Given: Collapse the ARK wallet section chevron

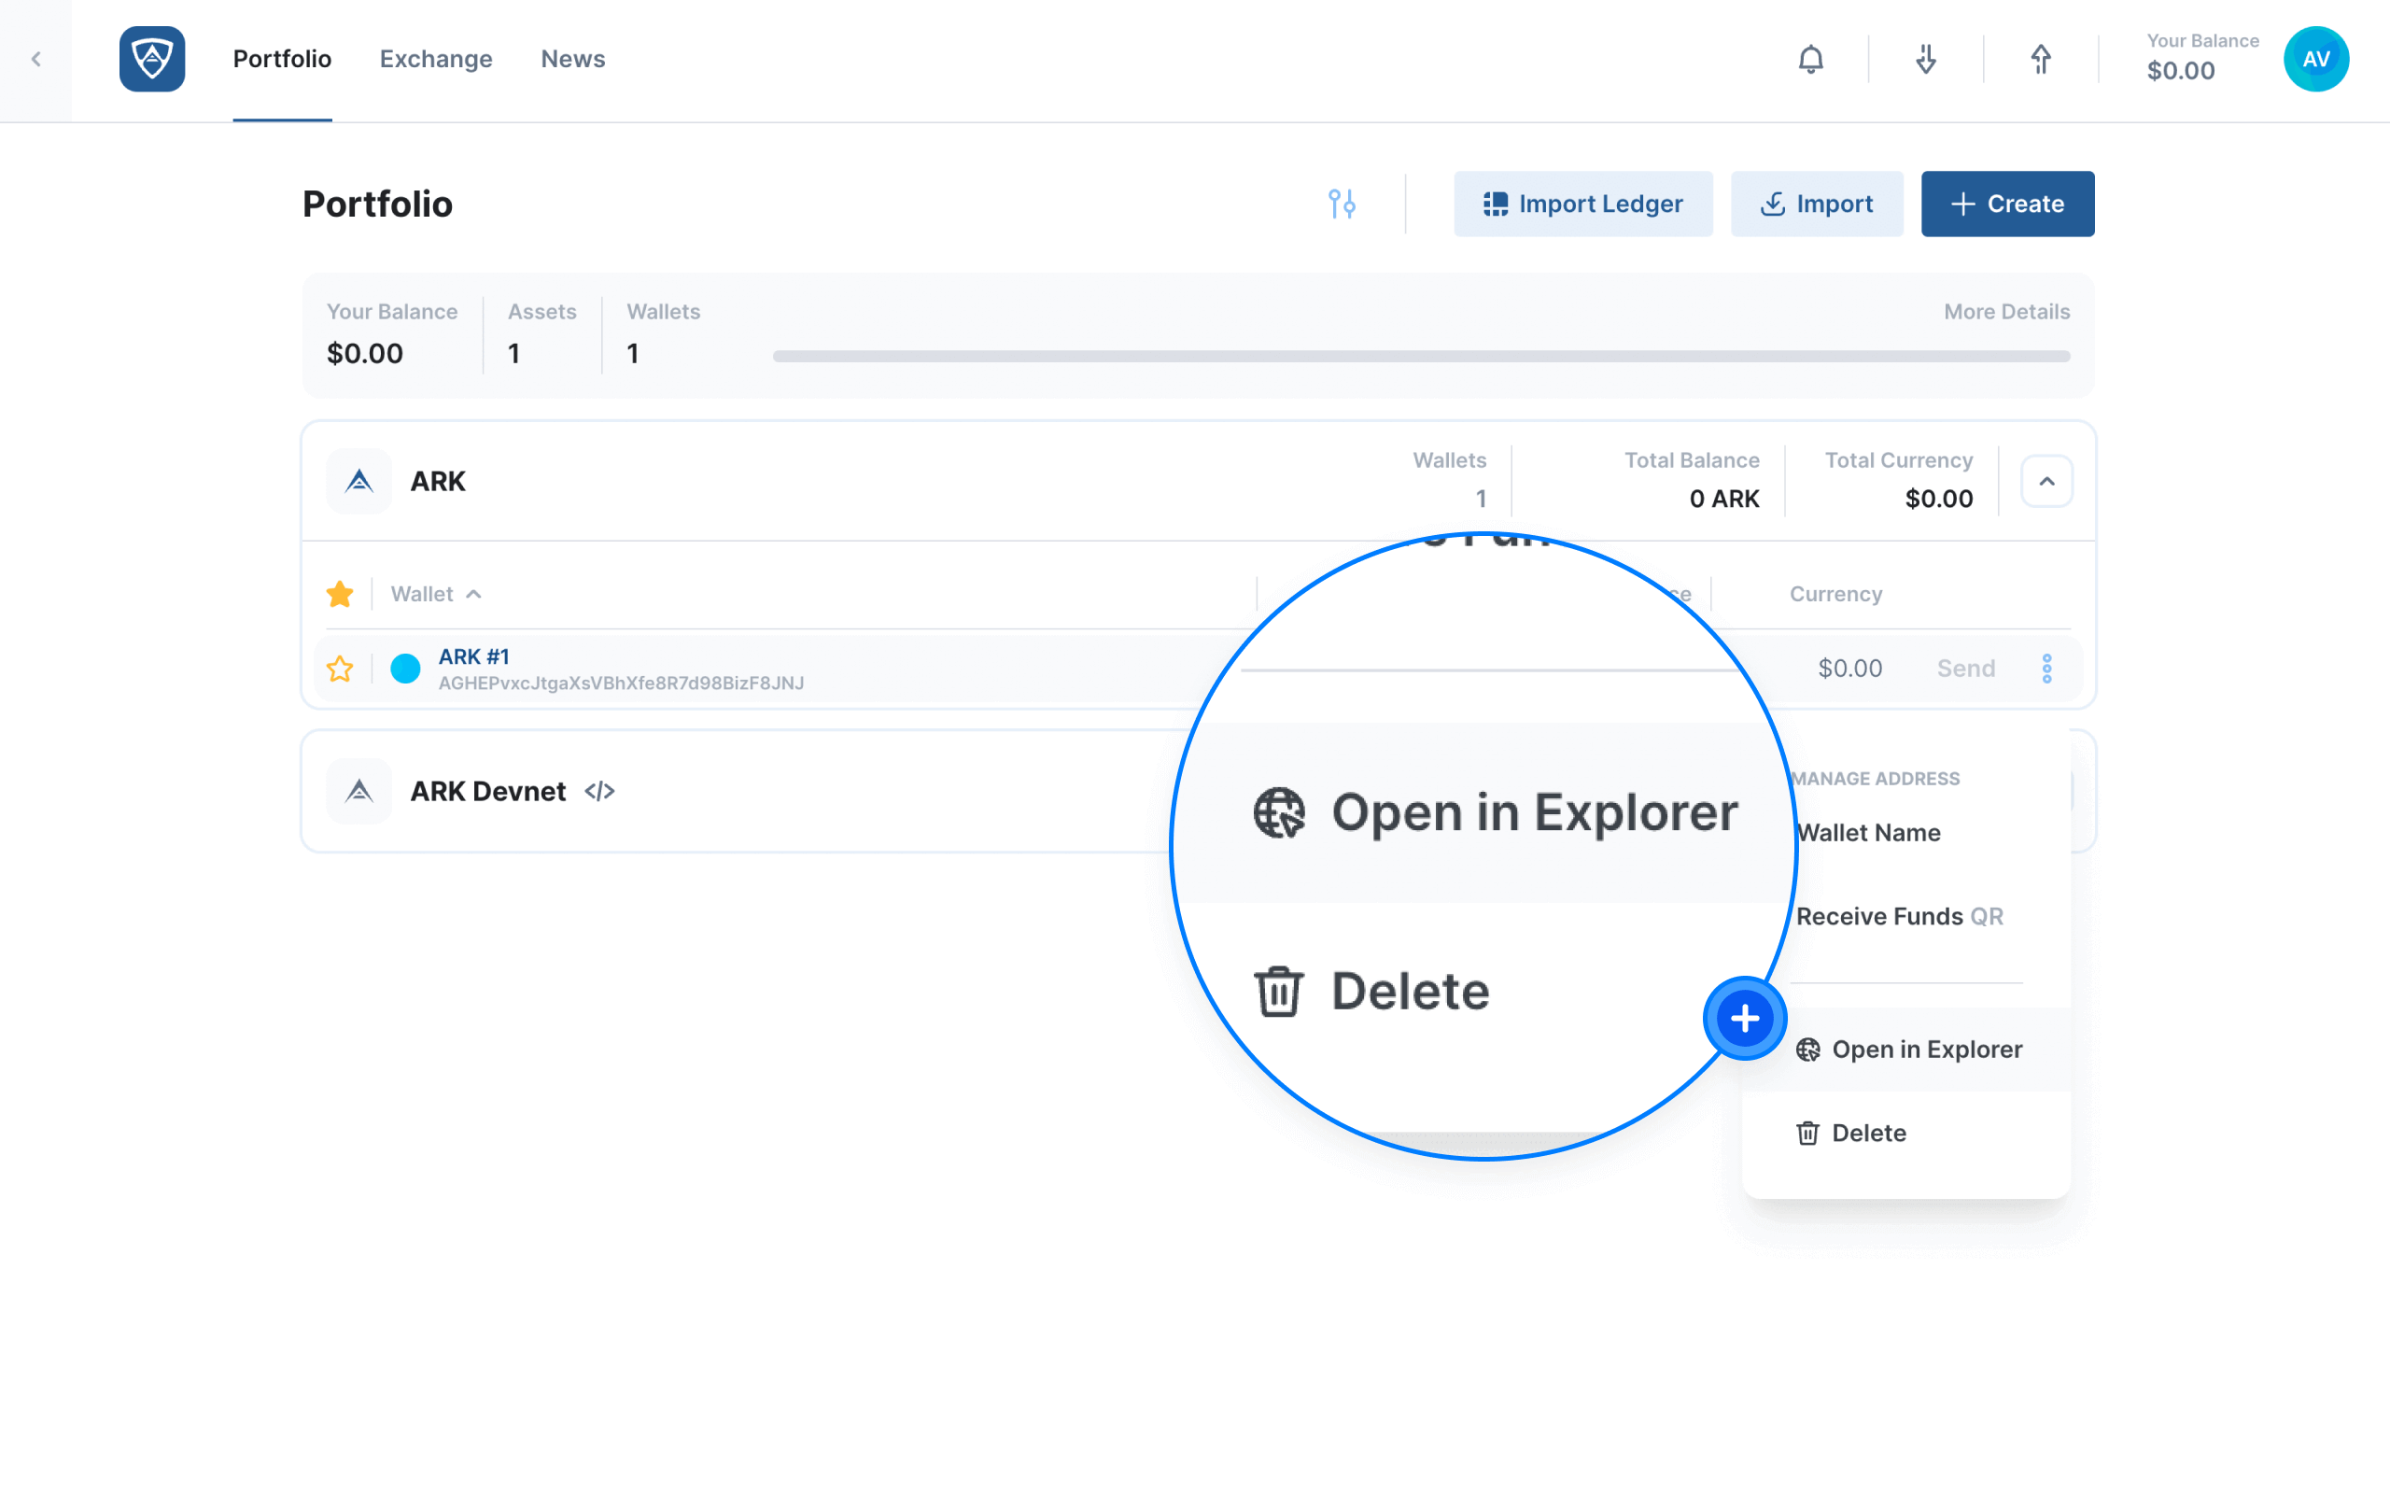Looking at the screenshot, I should [2046, 482].
